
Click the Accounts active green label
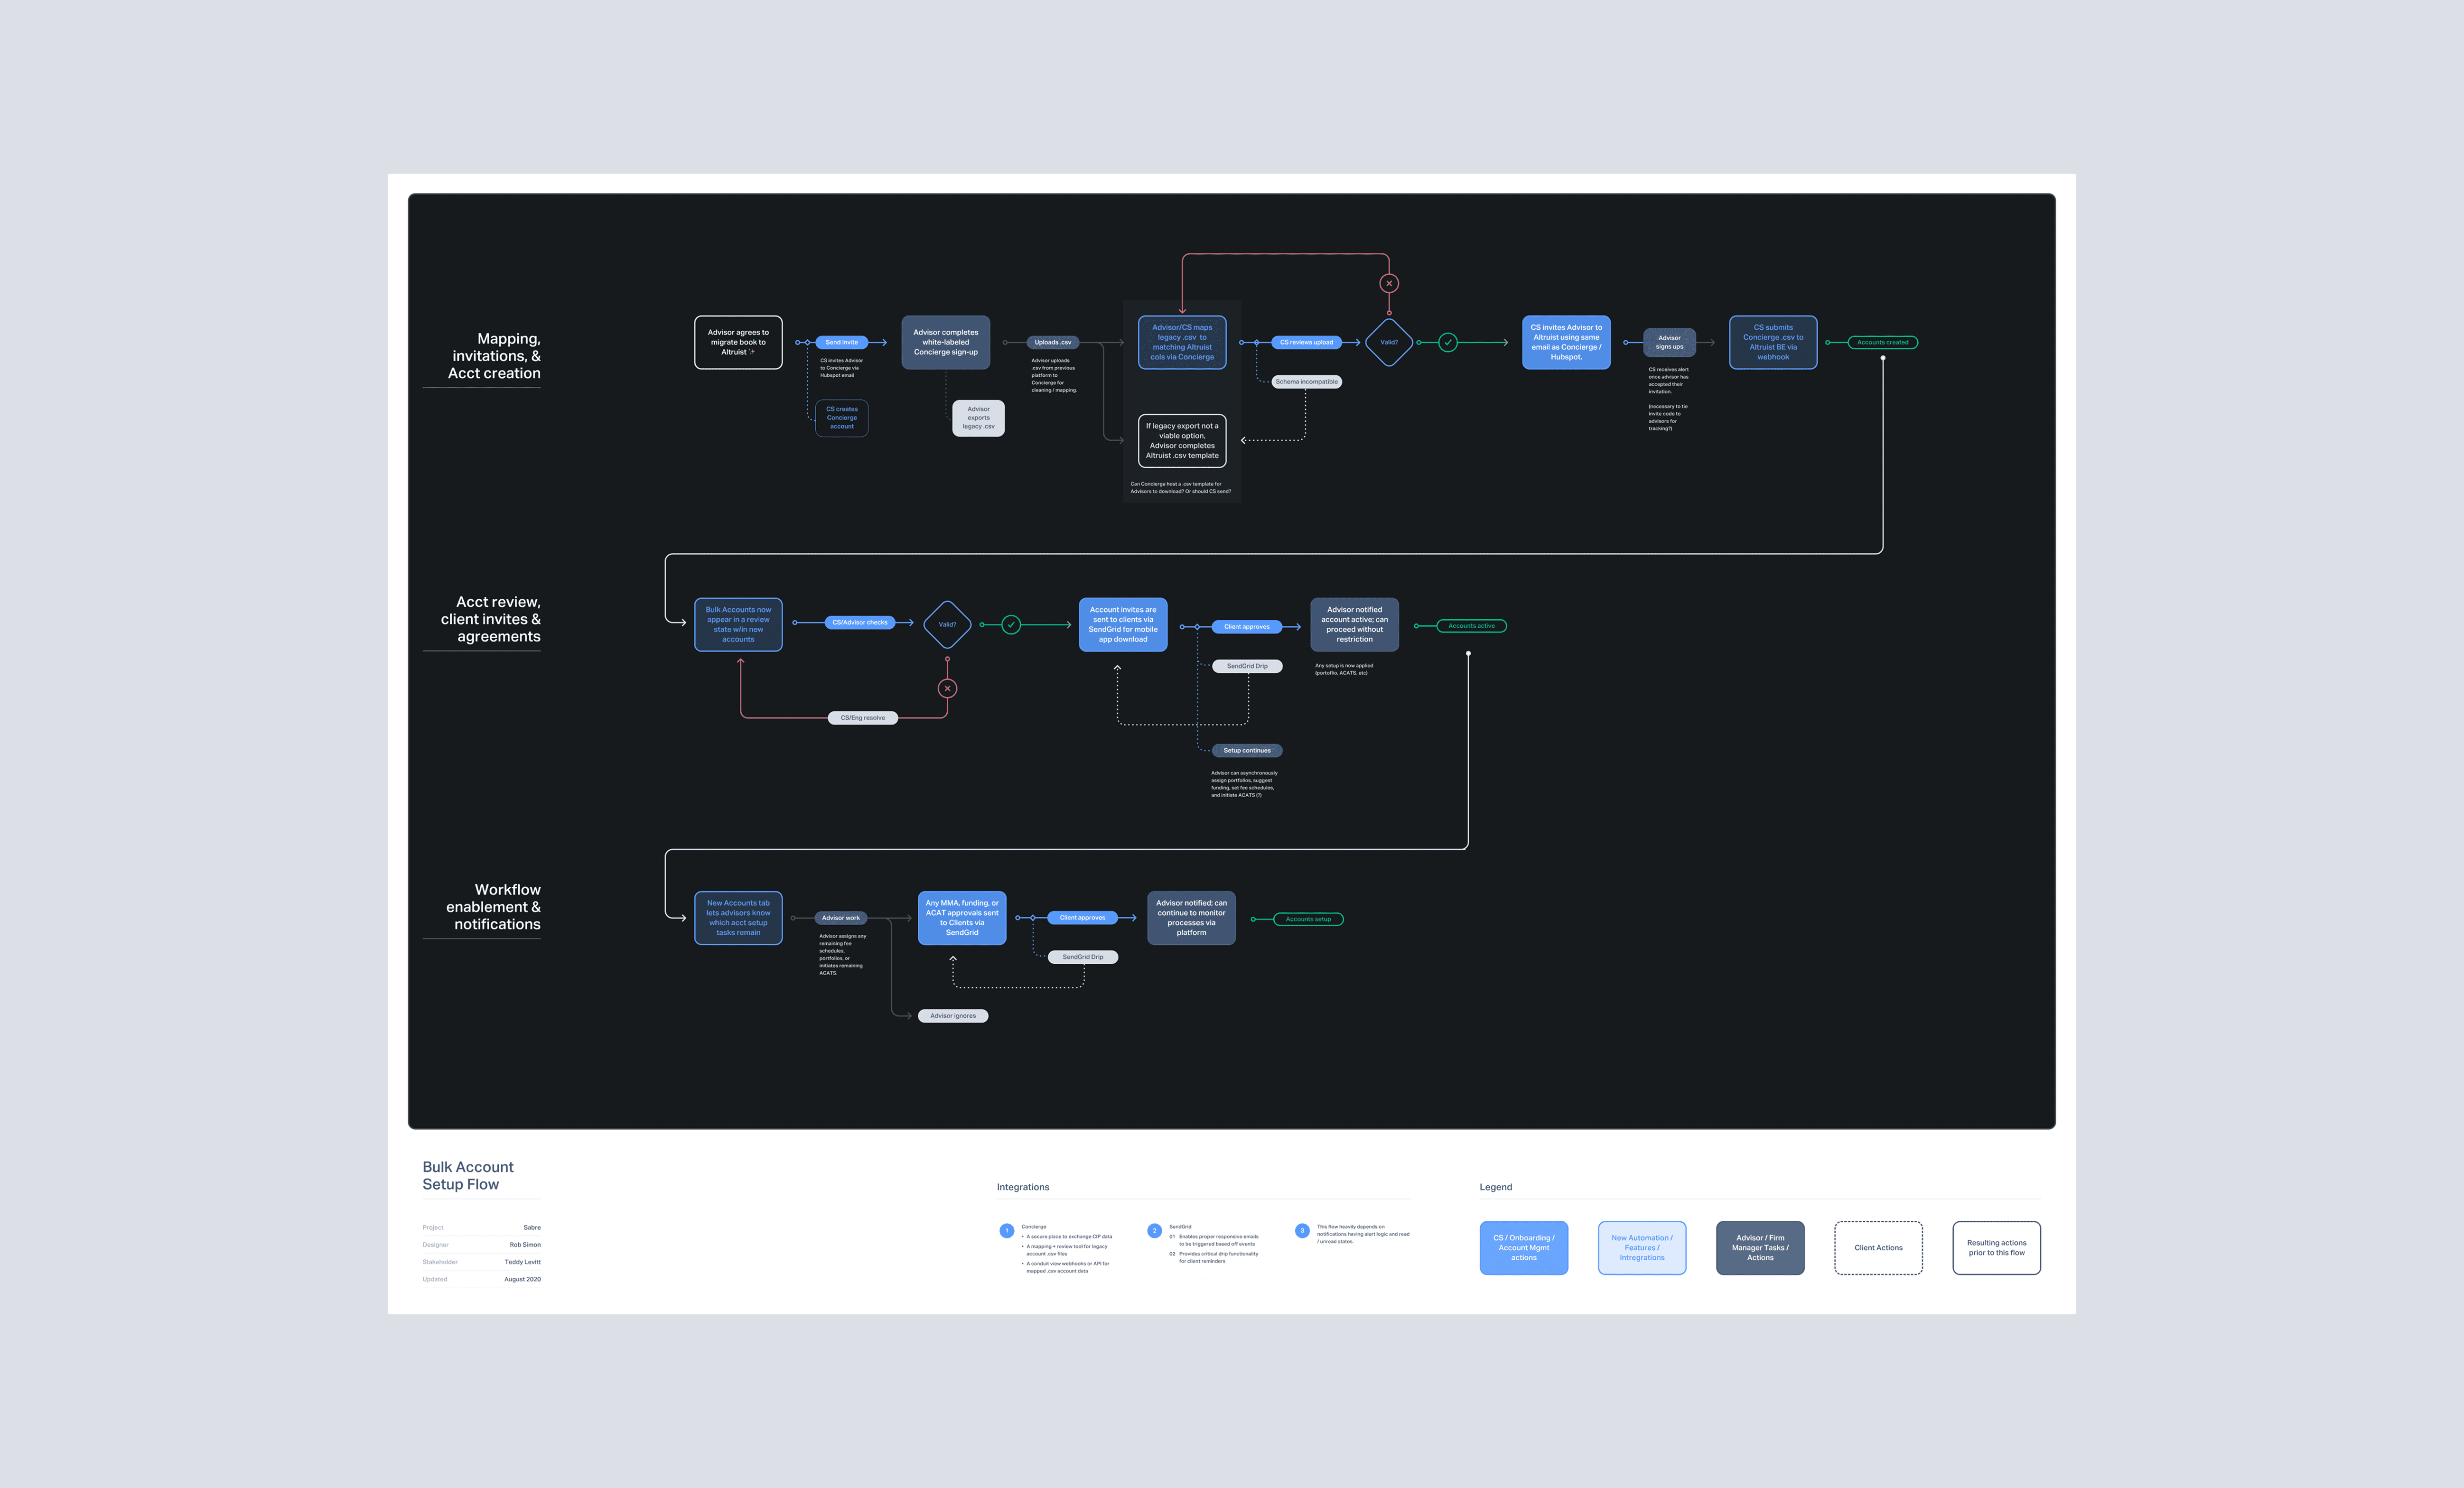pyautogui.click(x=1471, y=626)
